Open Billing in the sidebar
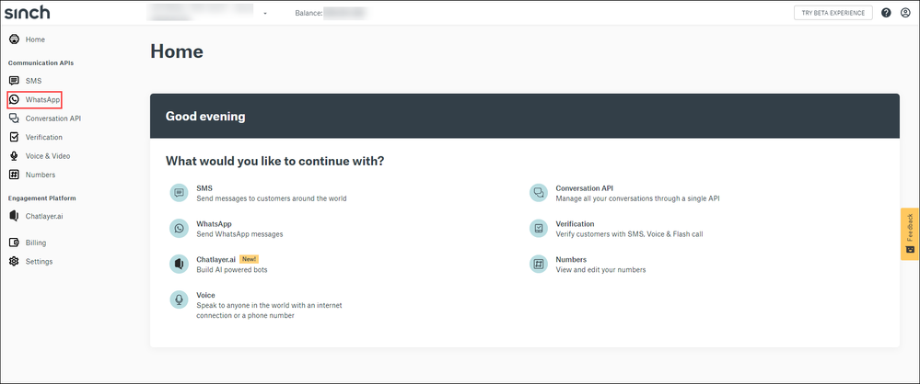 pos(36,243)
